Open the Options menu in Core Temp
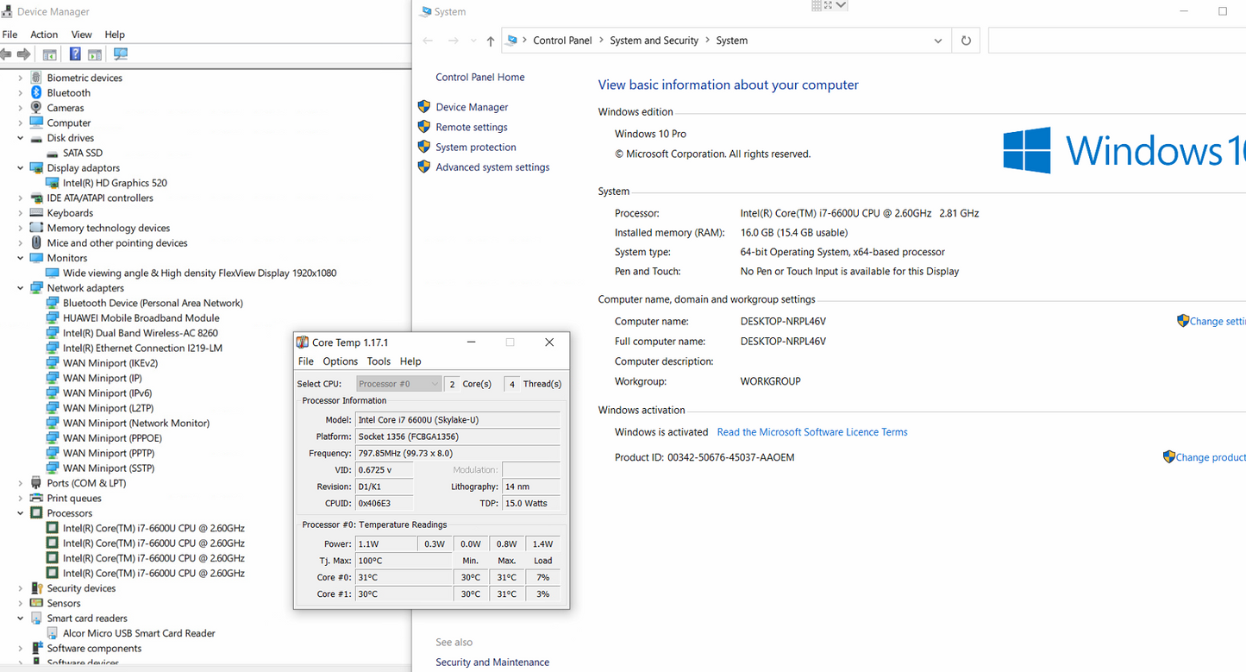 pyautogui.click(x=341, y=361)
